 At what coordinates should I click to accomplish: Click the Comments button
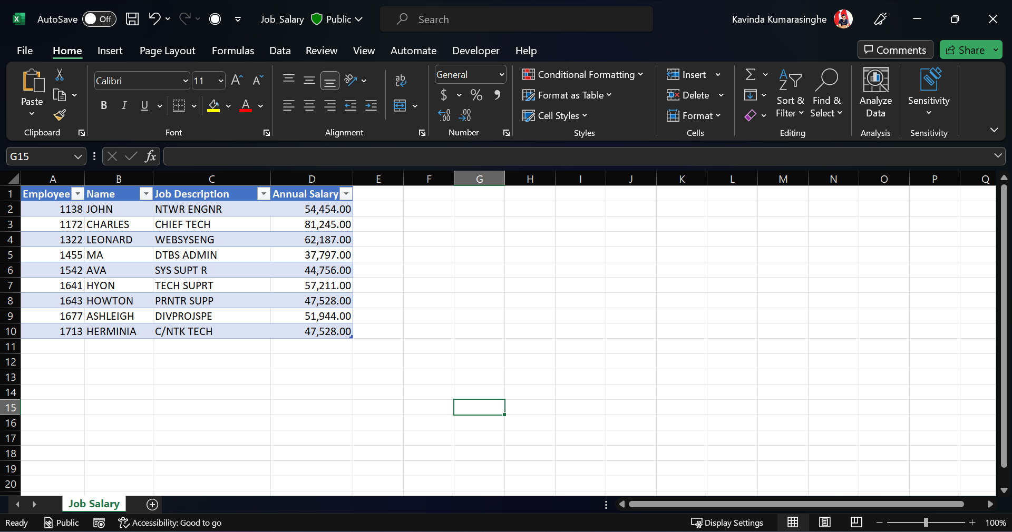[x=895, y=50]
